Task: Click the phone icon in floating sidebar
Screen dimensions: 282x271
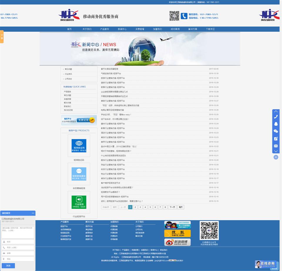Action: [x=276, y=117]
